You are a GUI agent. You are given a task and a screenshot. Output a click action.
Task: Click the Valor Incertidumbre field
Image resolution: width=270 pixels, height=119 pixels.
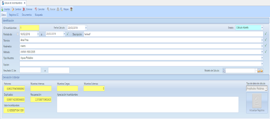[14, 111]
